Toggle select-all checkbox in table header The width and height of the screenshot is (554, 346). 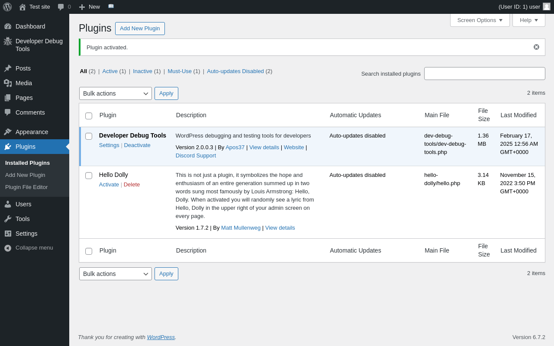click(89, 116)
